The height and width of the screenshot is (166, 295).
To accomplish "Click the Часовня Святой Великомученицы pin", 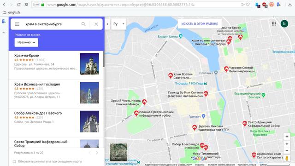I will 226,69.
